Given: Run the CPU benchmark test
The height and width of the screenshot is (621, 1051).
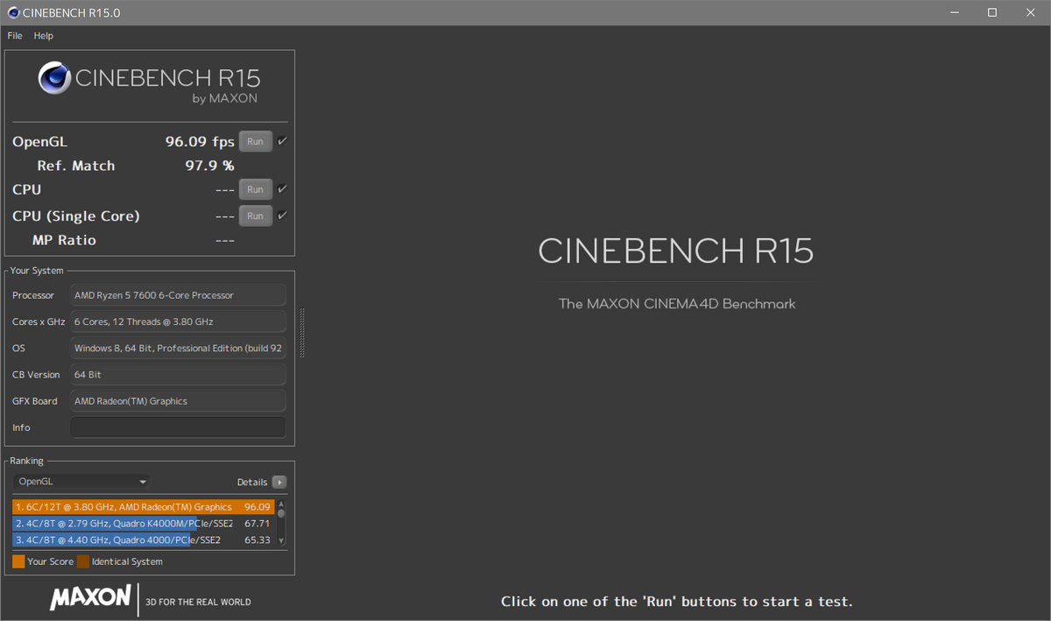Looking at the screenshot, I should [x=255, y=189].
